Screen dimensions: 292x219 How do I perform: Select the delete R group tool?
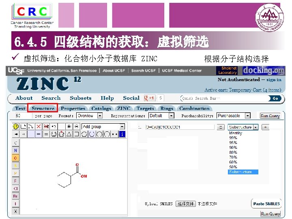click(x=46, y=127)
